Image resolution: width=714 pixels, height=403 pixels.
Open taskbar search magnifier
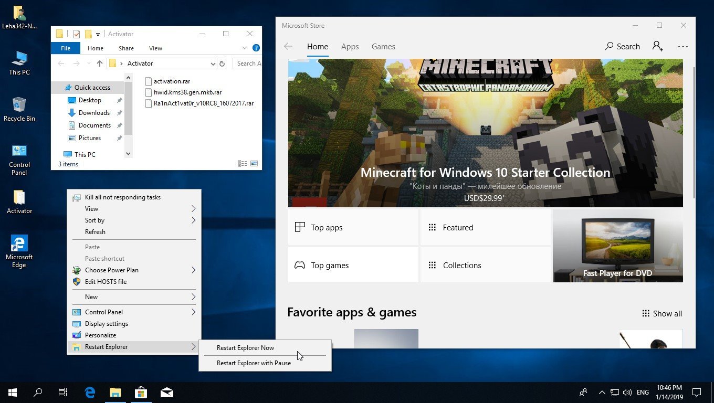point(38,392)
